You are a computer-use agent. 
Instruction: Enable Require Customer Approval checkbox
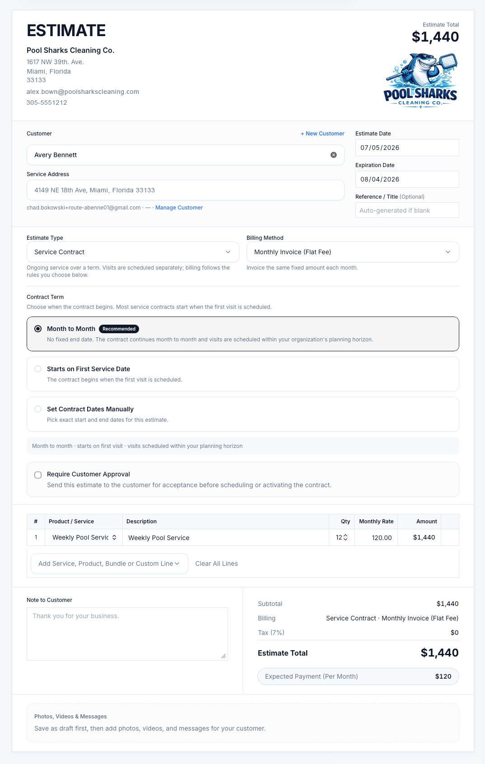click(38, 475)
